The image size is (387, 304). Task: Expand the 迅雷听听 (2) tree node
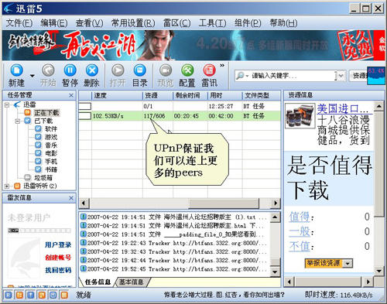click(7, 186)
